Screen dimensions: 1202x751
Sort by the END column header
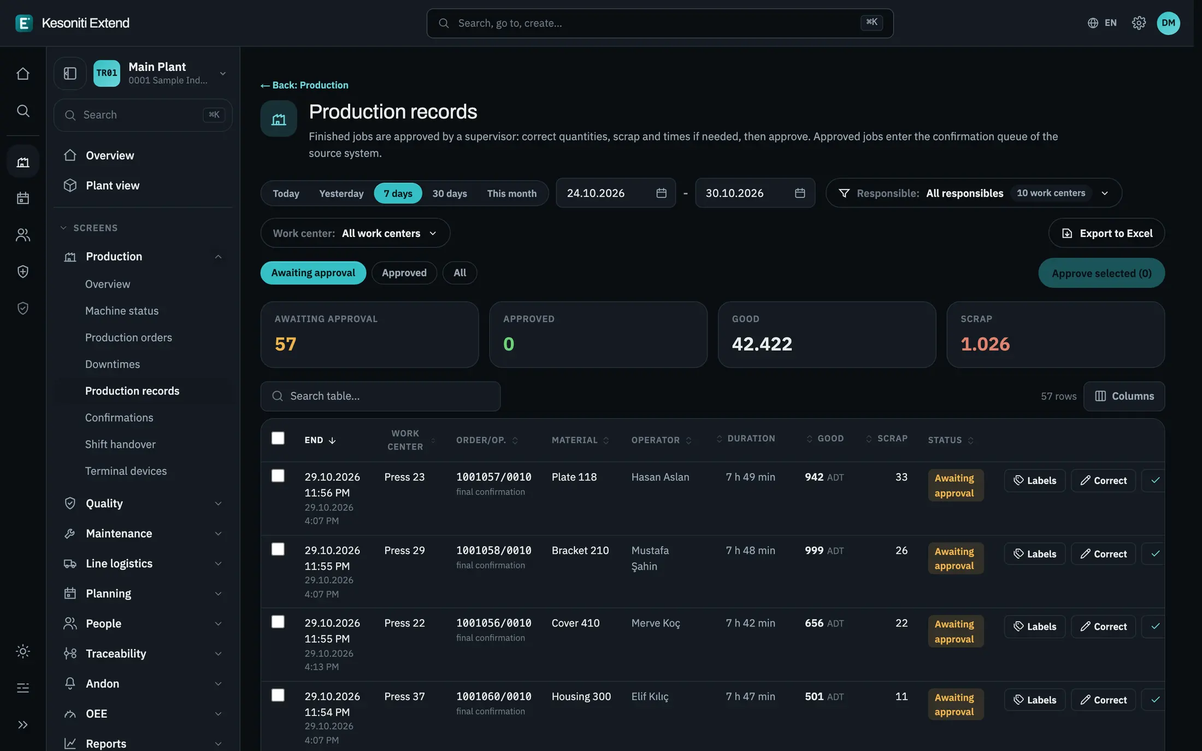tap(320, 440)
